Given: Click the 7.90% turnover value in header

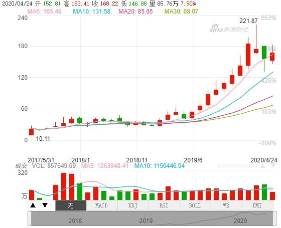Looking at the screenshot, I should (188, 4).
